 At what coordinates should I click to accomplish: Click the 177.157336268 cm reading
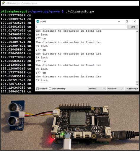[16, 23]
